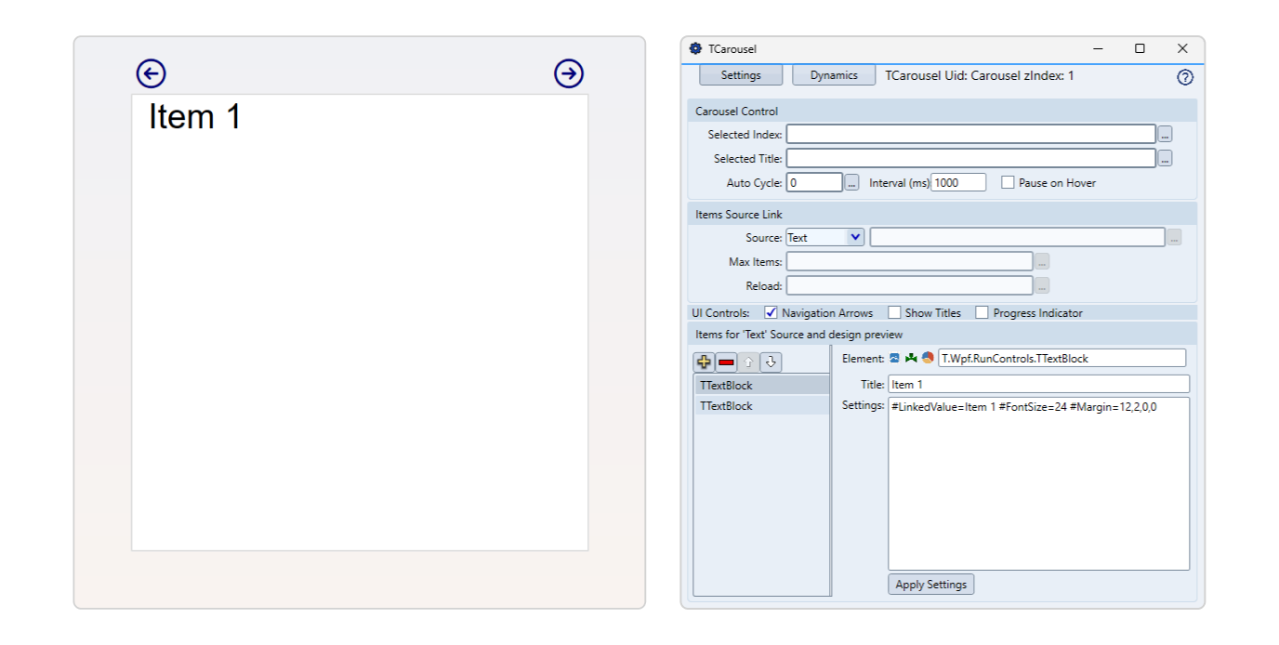Screen dimensions: 1279x645
Task: Switch to the Settings tab
Action: click(x=741, y=75)
